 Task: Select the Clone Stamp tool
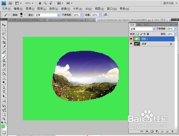point(4,61)
